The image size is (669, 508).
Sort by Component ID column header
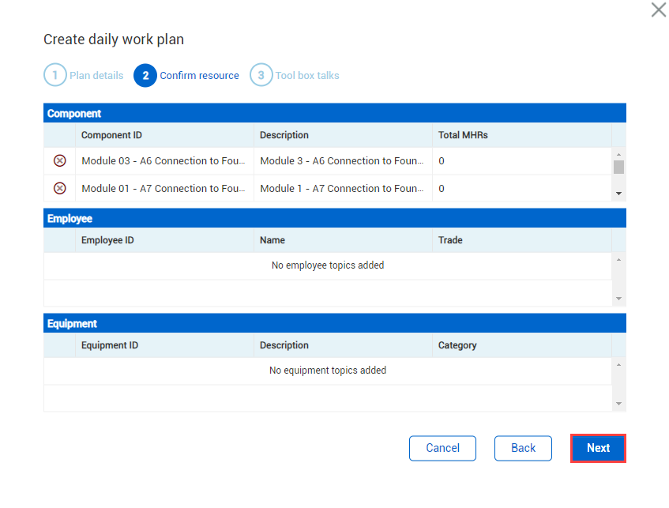[x=111, y=135]
